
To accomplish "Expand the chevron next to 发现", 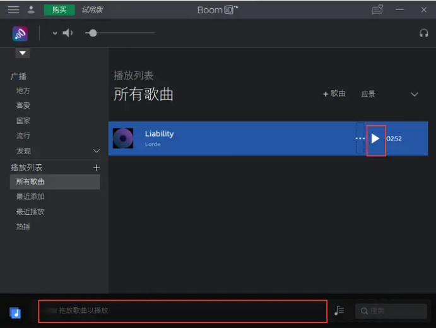I will click(x=97, y=151).
